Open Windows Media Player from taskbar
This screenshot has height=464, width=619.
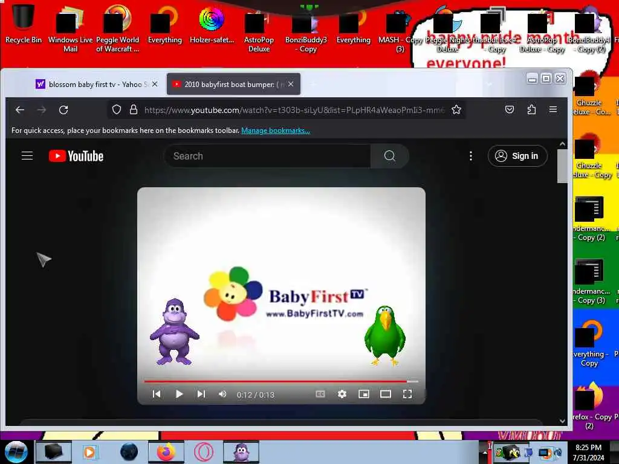tap(90, 452)
